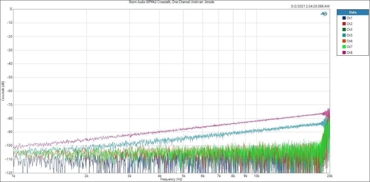Image resolution: width=370 pixels, height=182 pixels.
Task: Select the Ch5 label in the legend
Action: (x=349, y=35)
